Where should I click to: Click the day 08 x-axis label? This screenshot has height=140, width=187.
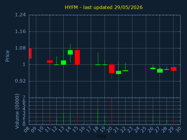pyautogui.click(x=27, y=129)
